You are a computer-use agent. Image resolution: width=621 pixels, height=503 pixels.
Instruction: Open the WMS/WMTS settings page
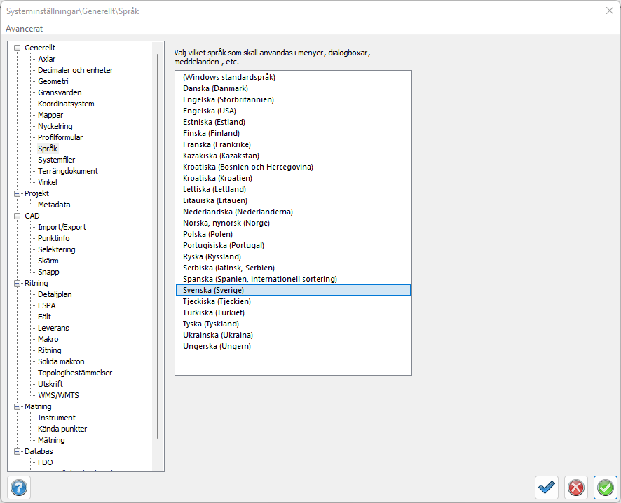coord(58,395)
